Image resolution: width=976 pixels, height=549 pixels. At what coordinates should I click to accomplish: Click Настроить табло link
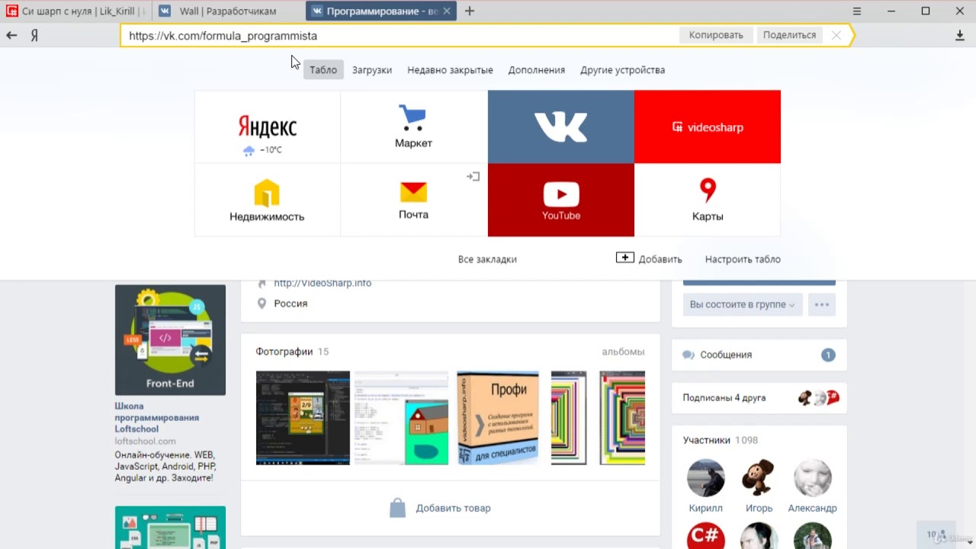pyautogui.click(x=743, y=259)
